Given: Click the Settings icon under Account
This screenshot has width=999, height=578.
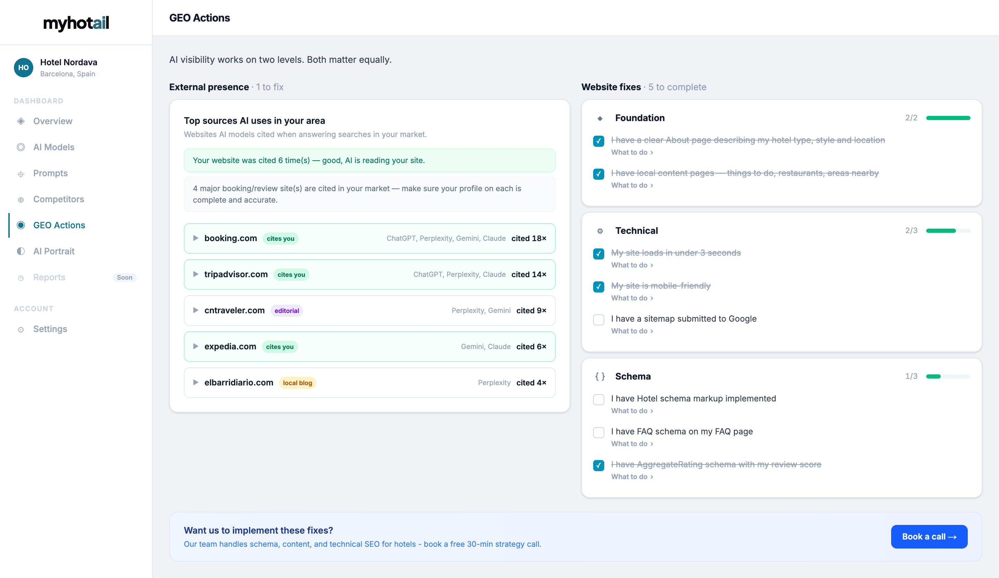Looking at the screenshot, I should [x=21, y=330].
